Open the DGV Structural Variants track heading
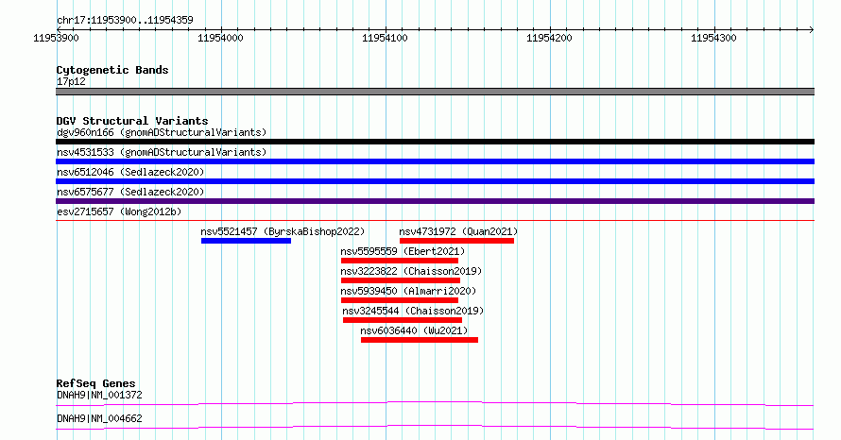 (132, 121)
